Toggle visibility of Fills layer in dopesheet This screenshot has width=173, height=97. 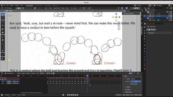tap(15, 83)
